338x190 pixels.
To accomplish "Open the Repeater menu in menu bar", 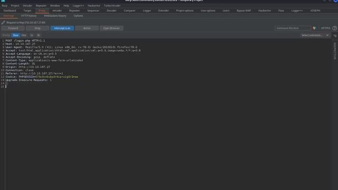I will point(41,6).
